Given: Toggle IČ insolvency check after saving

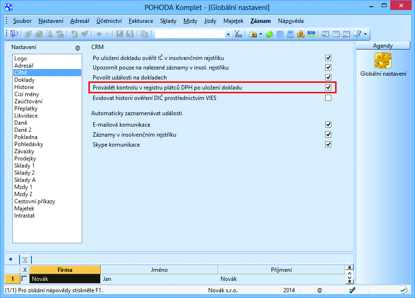Looking at the screenshot, I should (328, 58).
